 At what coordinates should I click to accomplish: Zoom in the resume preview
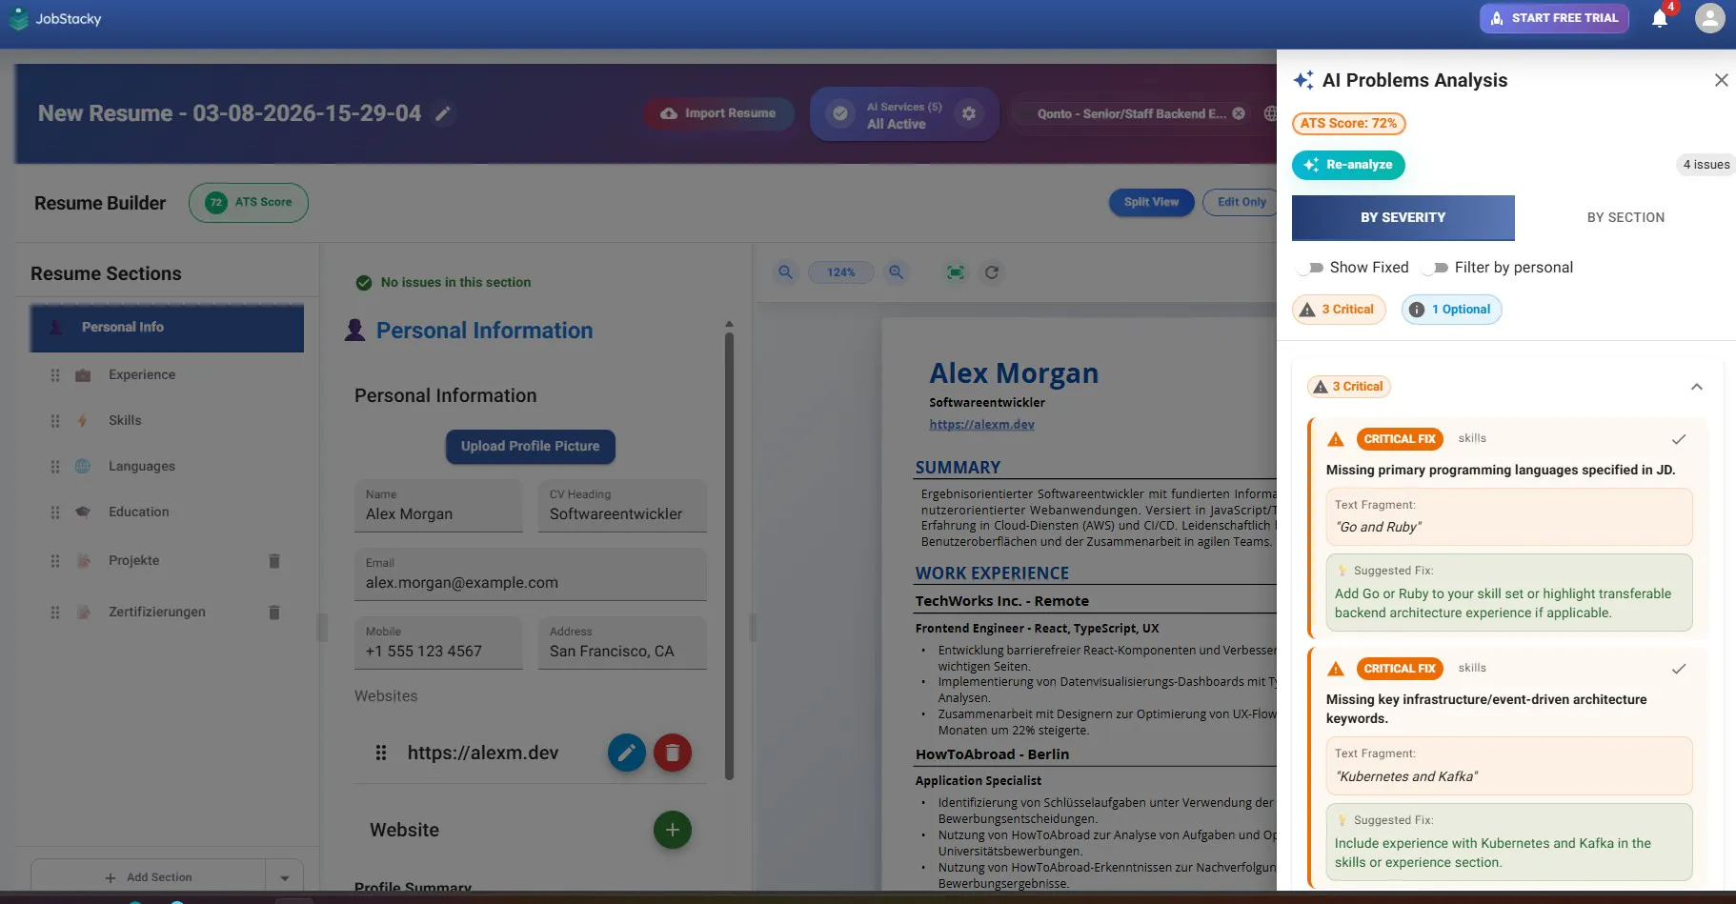point(896,272)
